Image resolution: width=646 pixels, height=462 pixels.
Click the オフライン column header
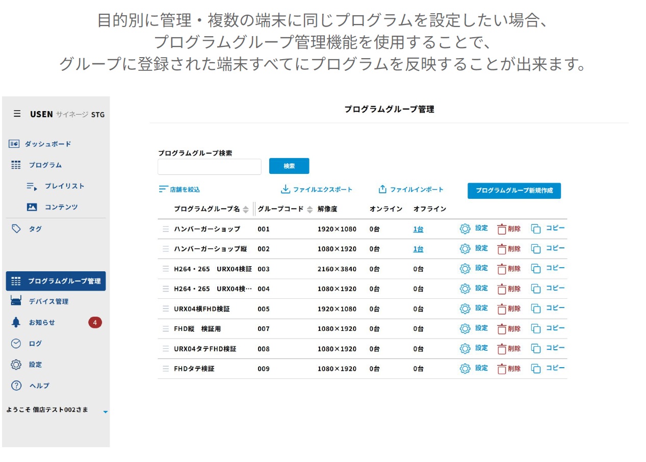(x=430, y=209)
